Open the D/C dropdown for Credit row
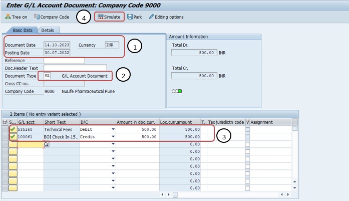Viewport: 349px width, 201px height. 113,137
